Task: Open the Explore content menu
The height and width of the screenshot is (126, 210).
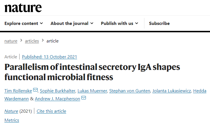Action: tap(24, 24)
